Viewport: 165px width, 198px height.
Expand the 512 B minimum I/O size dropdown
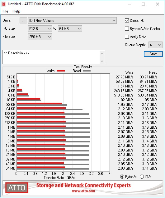[x=40, y=29]
